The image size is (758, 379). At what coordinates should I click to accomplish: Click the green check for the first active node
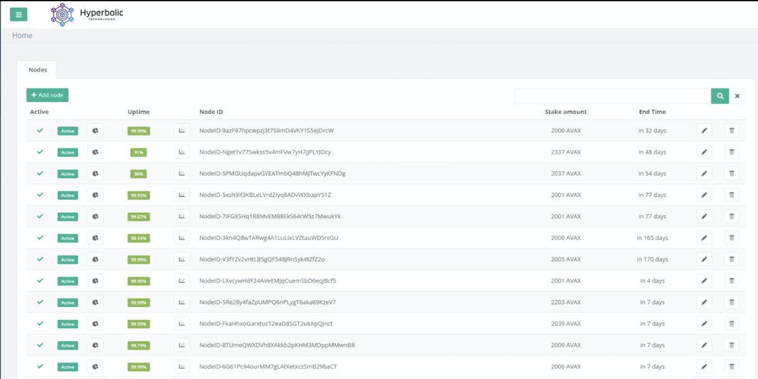[x=40, y=131]
